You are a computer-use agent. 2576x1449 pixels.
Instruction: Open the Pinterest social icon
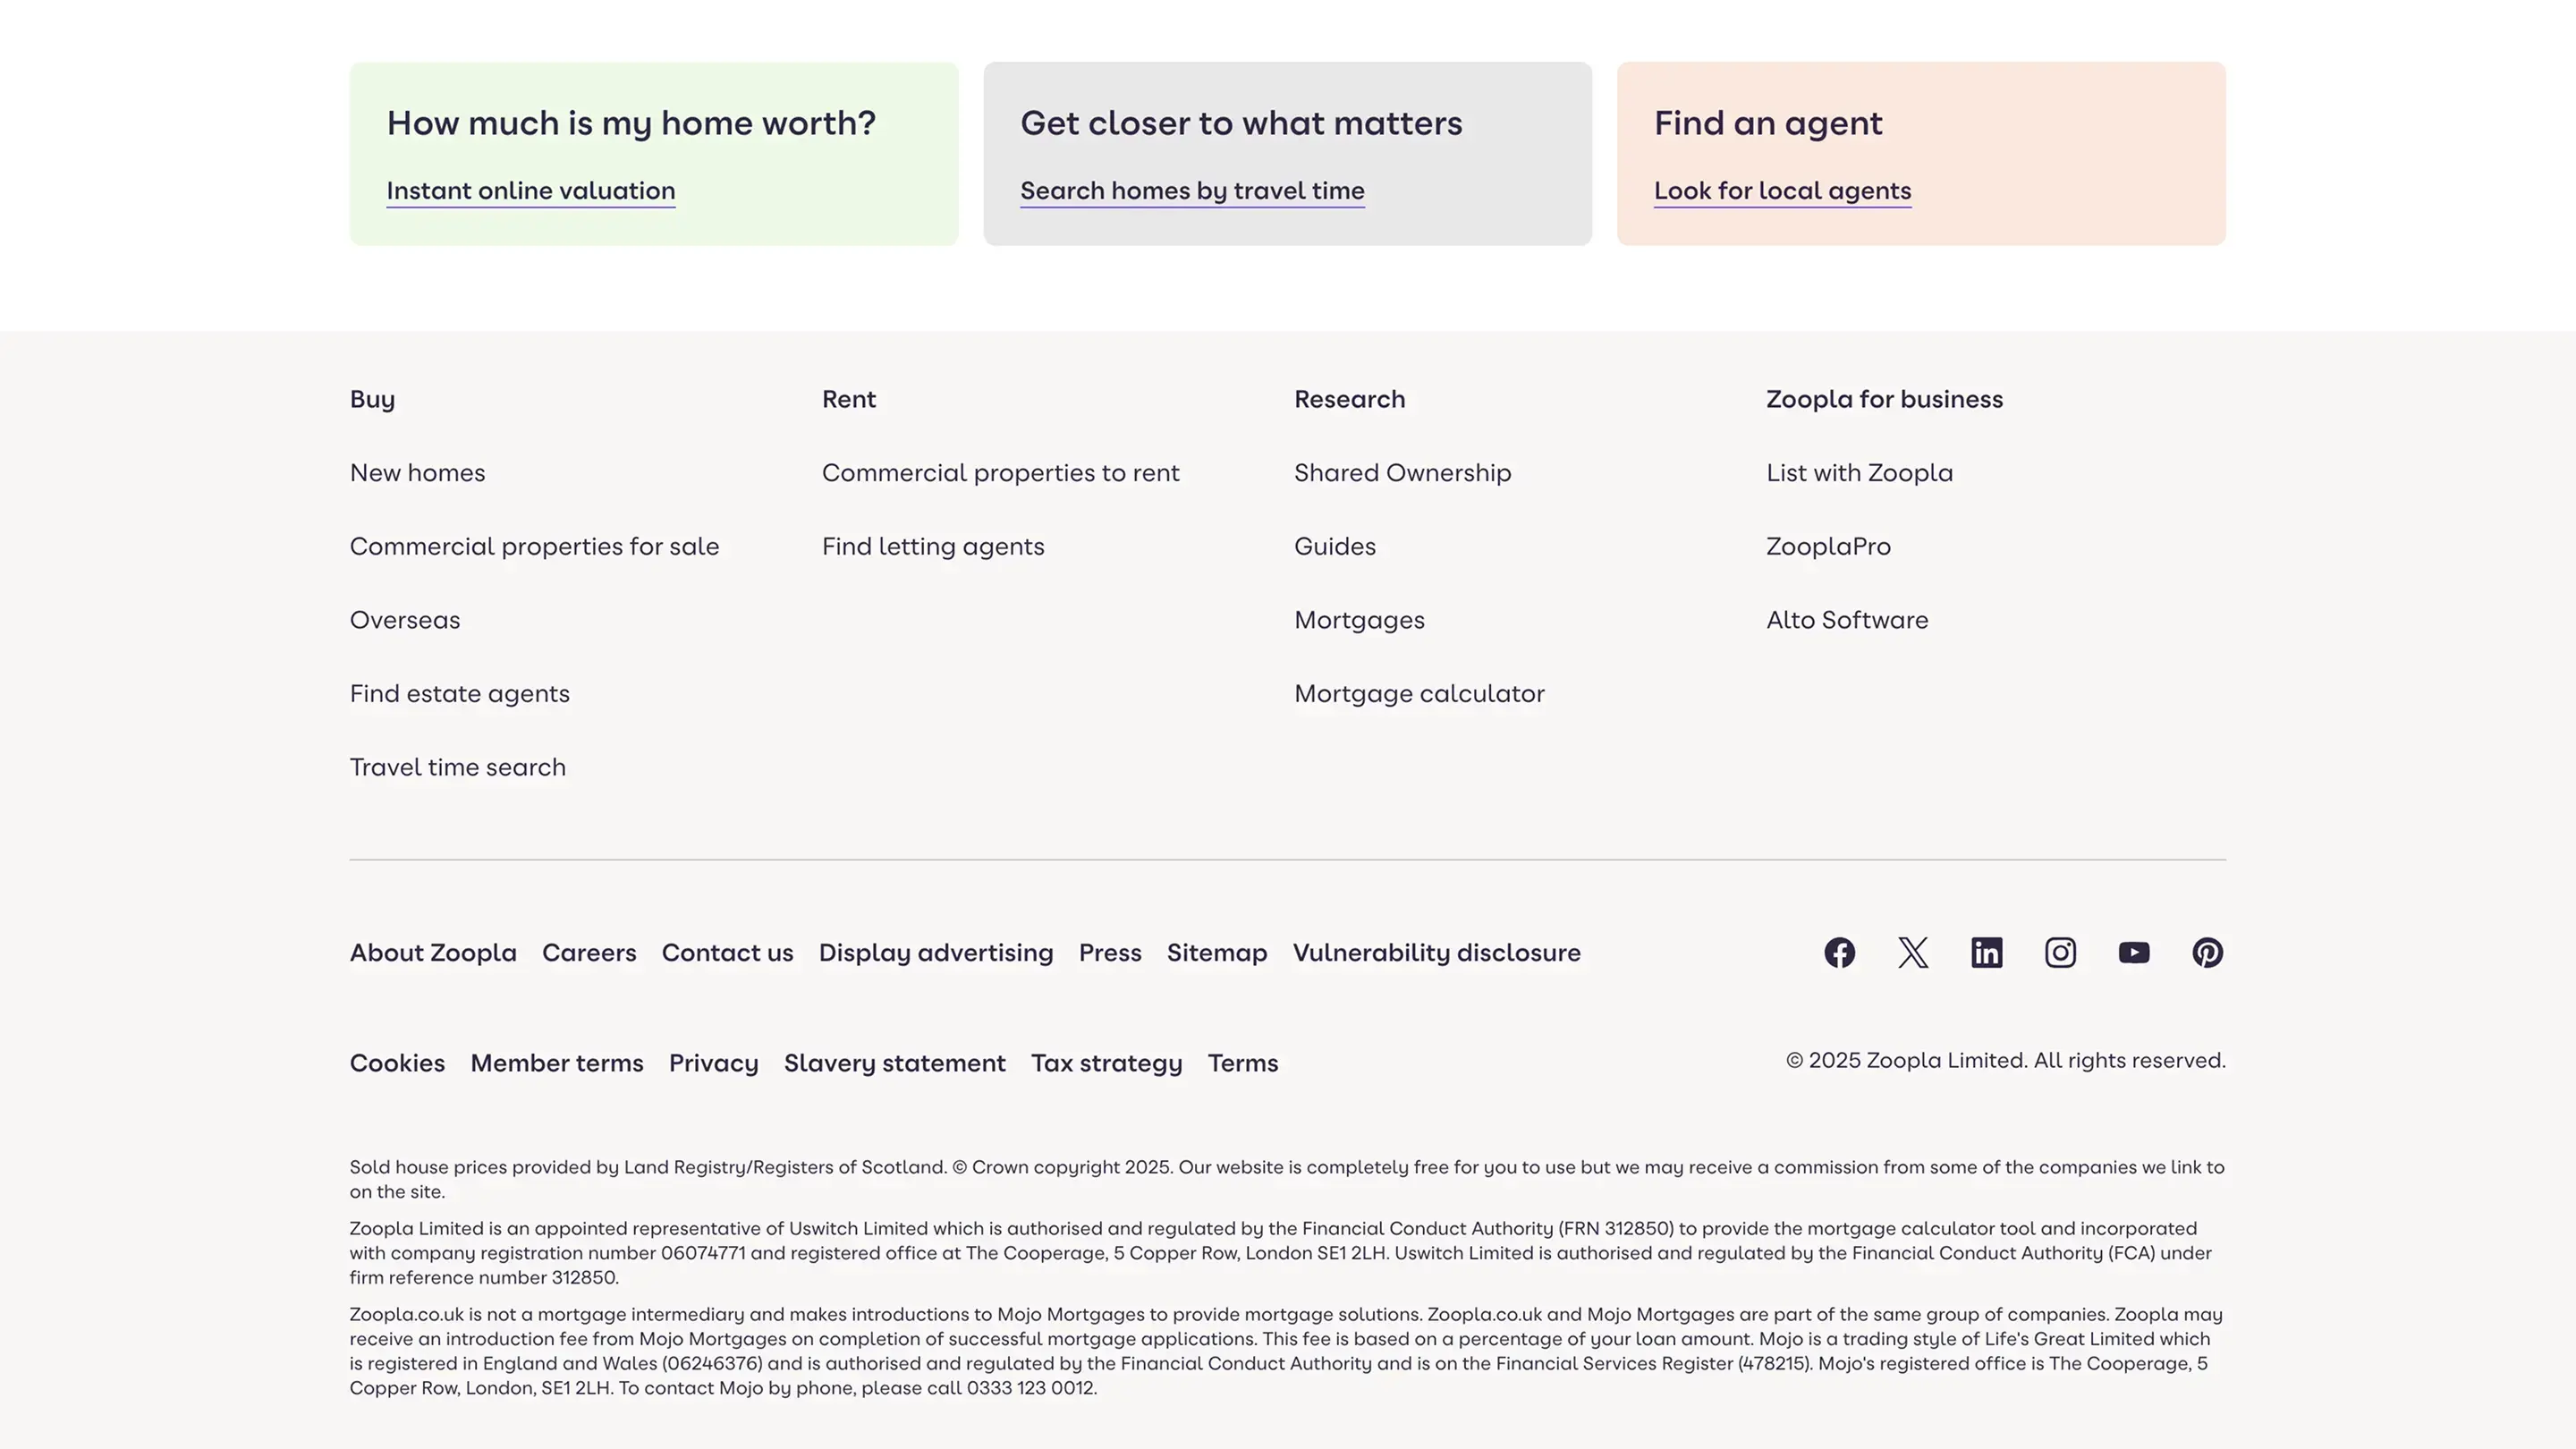click(x=2207, y=953)
